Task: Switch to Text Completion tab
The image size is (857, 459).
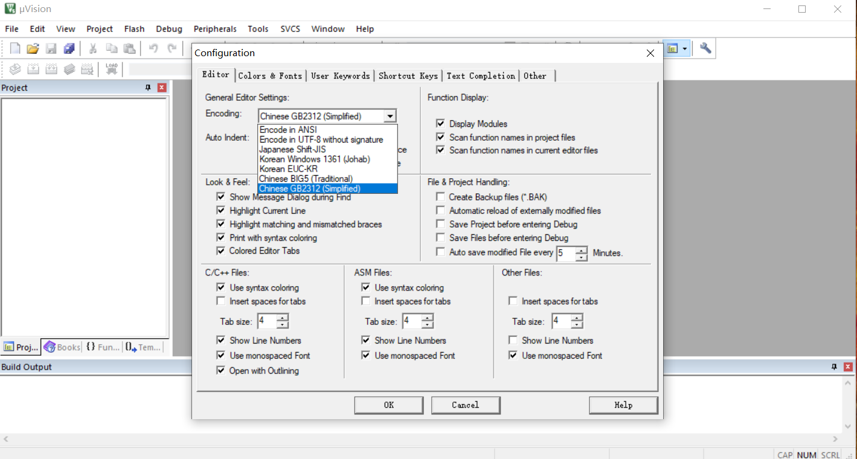Action: 481,76
